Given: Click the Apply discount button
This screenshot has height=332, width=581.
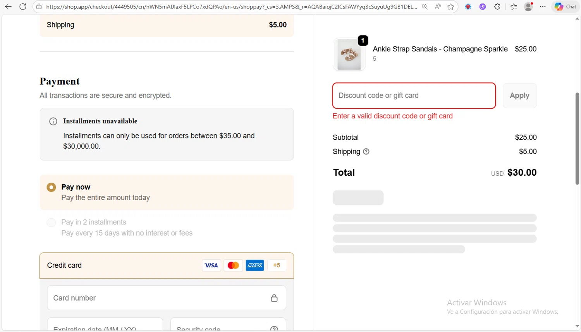Looking at the screenshot, I should pos(519,96).
